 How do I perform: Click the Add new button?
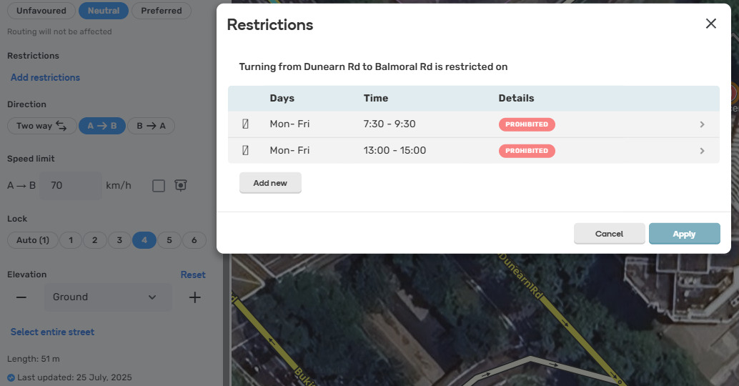tap(270, 183)
